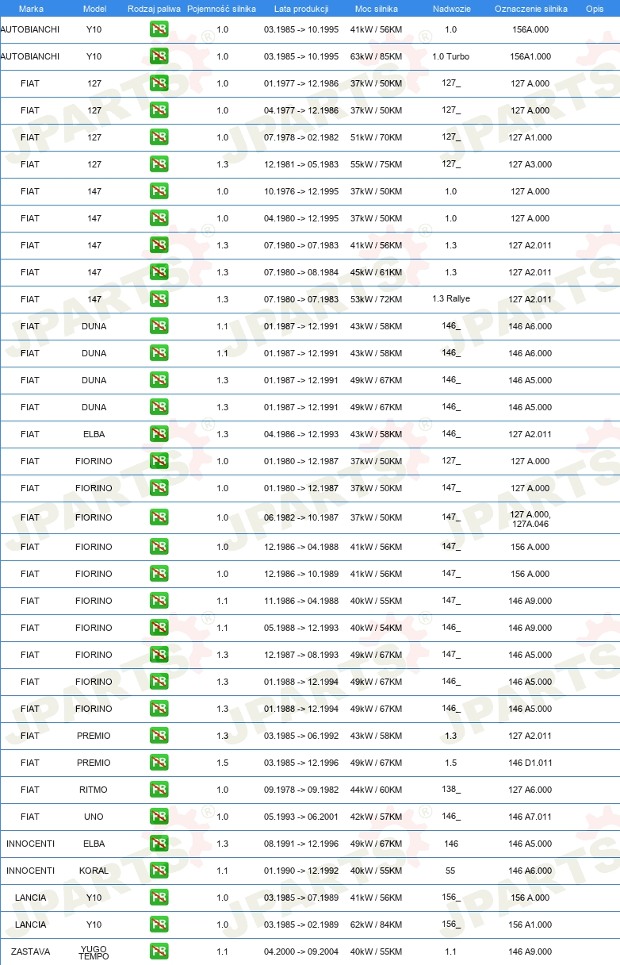Select production years '04.2000 -> 09.2004'
Viewport: 620px width, 965px height.
[x=301, y=952]
